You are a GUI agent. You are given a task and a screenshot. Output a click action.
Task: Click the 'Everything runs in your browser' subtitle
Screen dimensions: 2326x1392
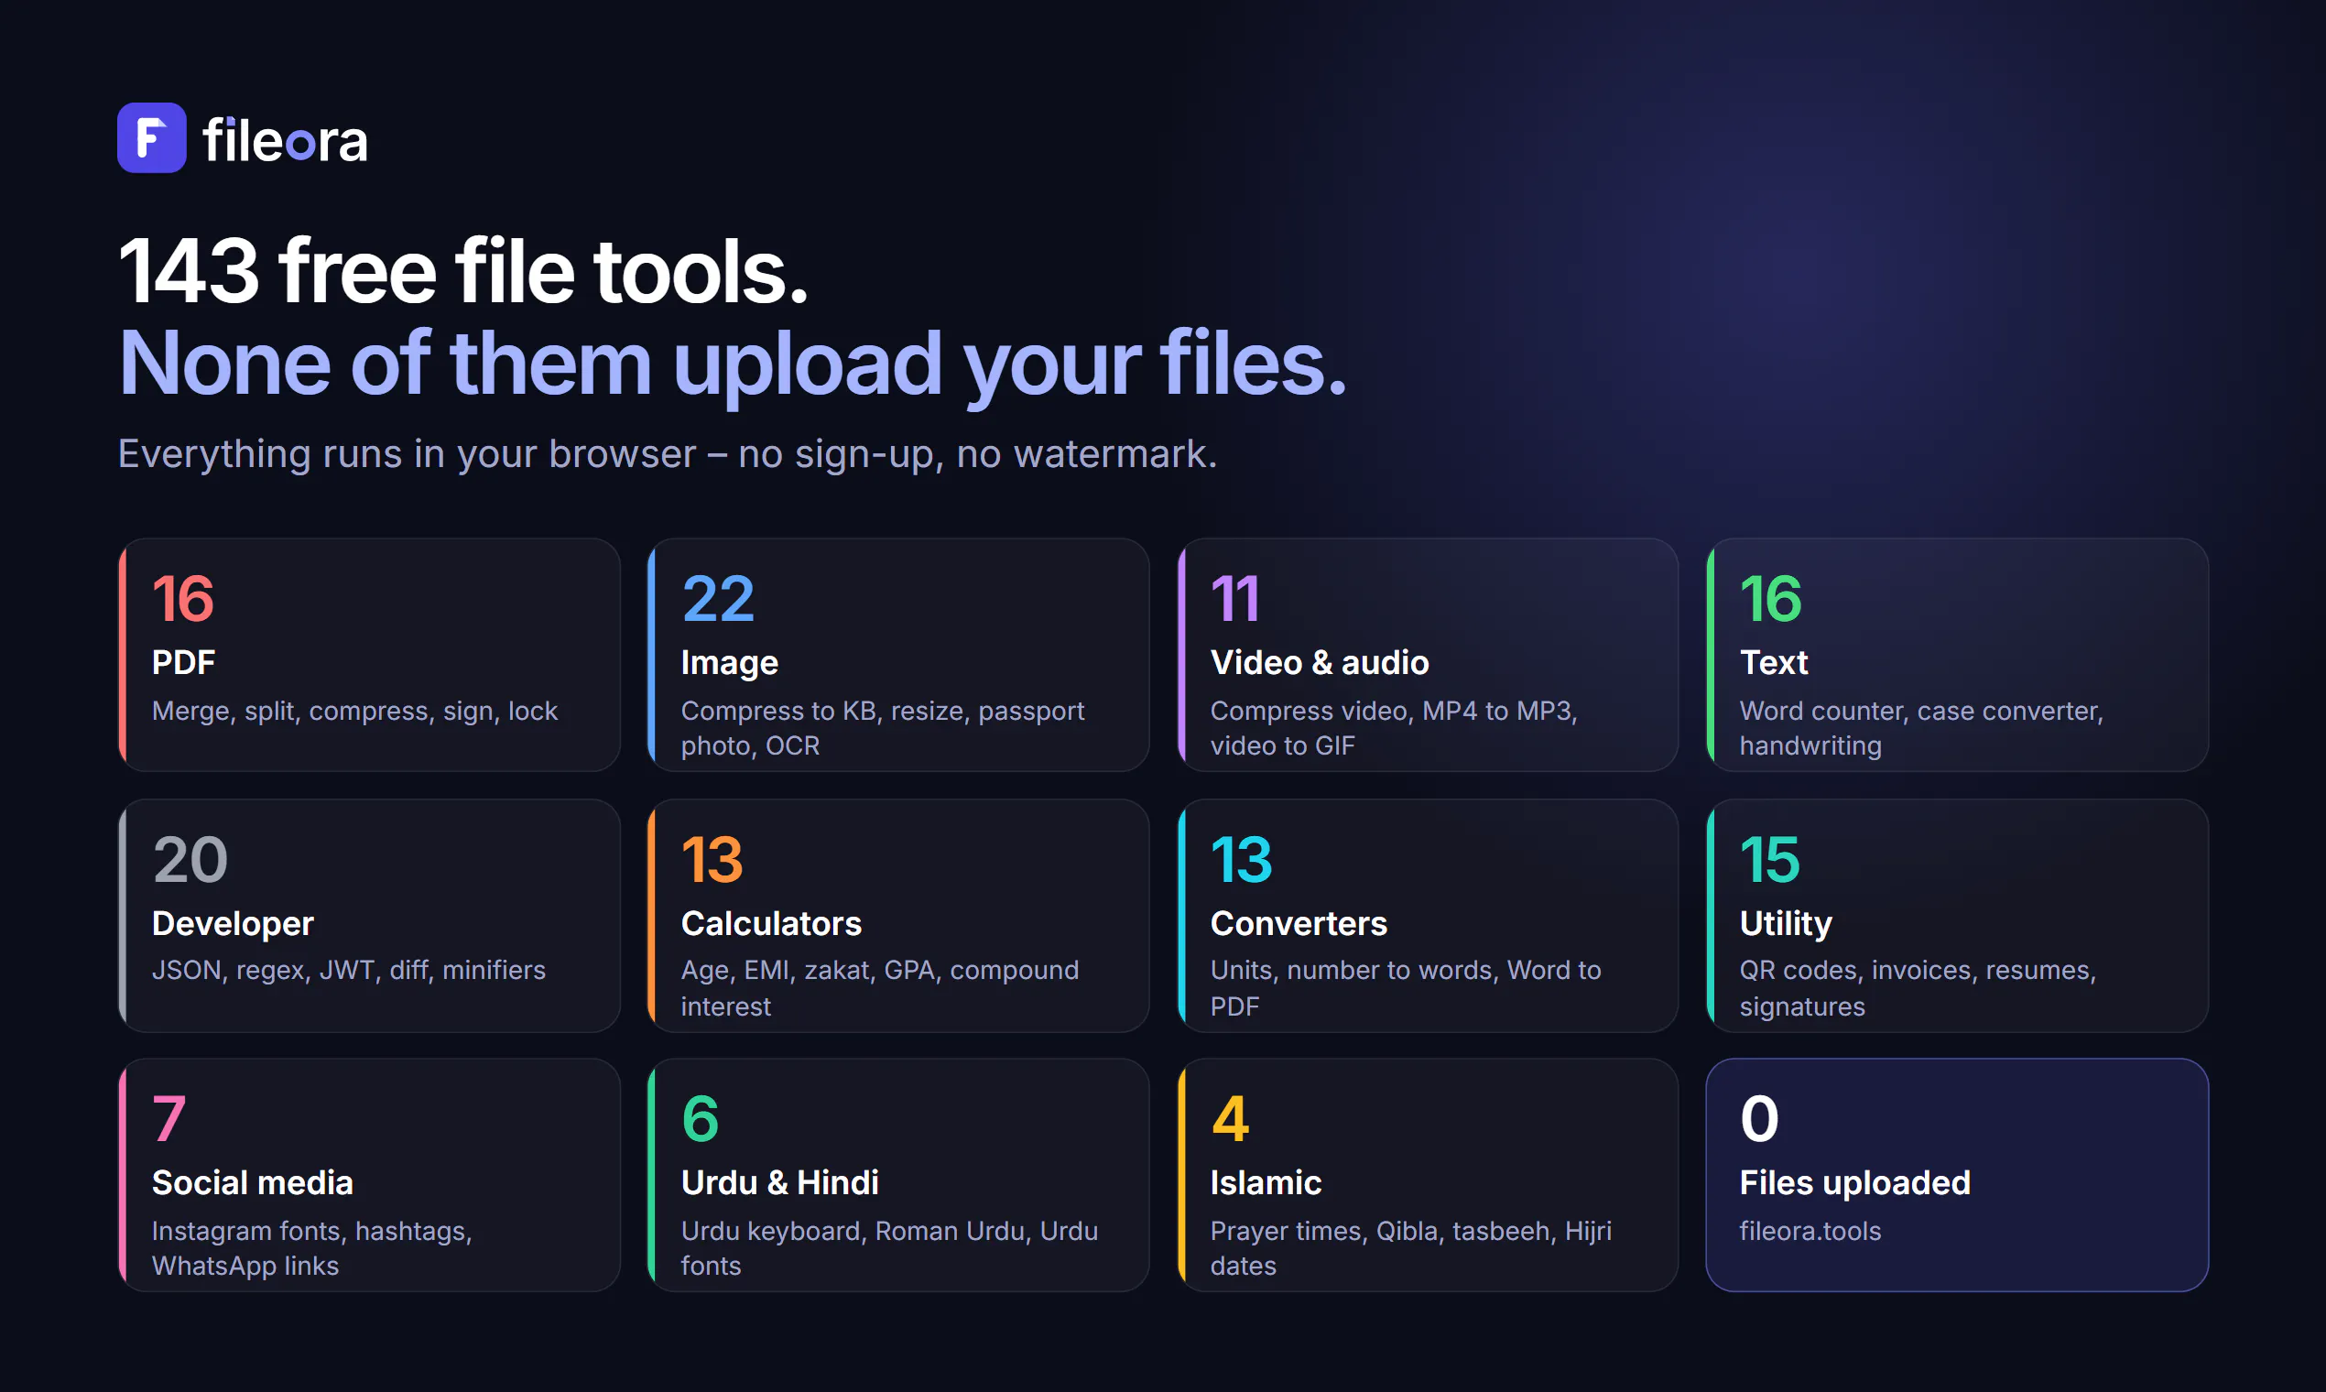668,454
